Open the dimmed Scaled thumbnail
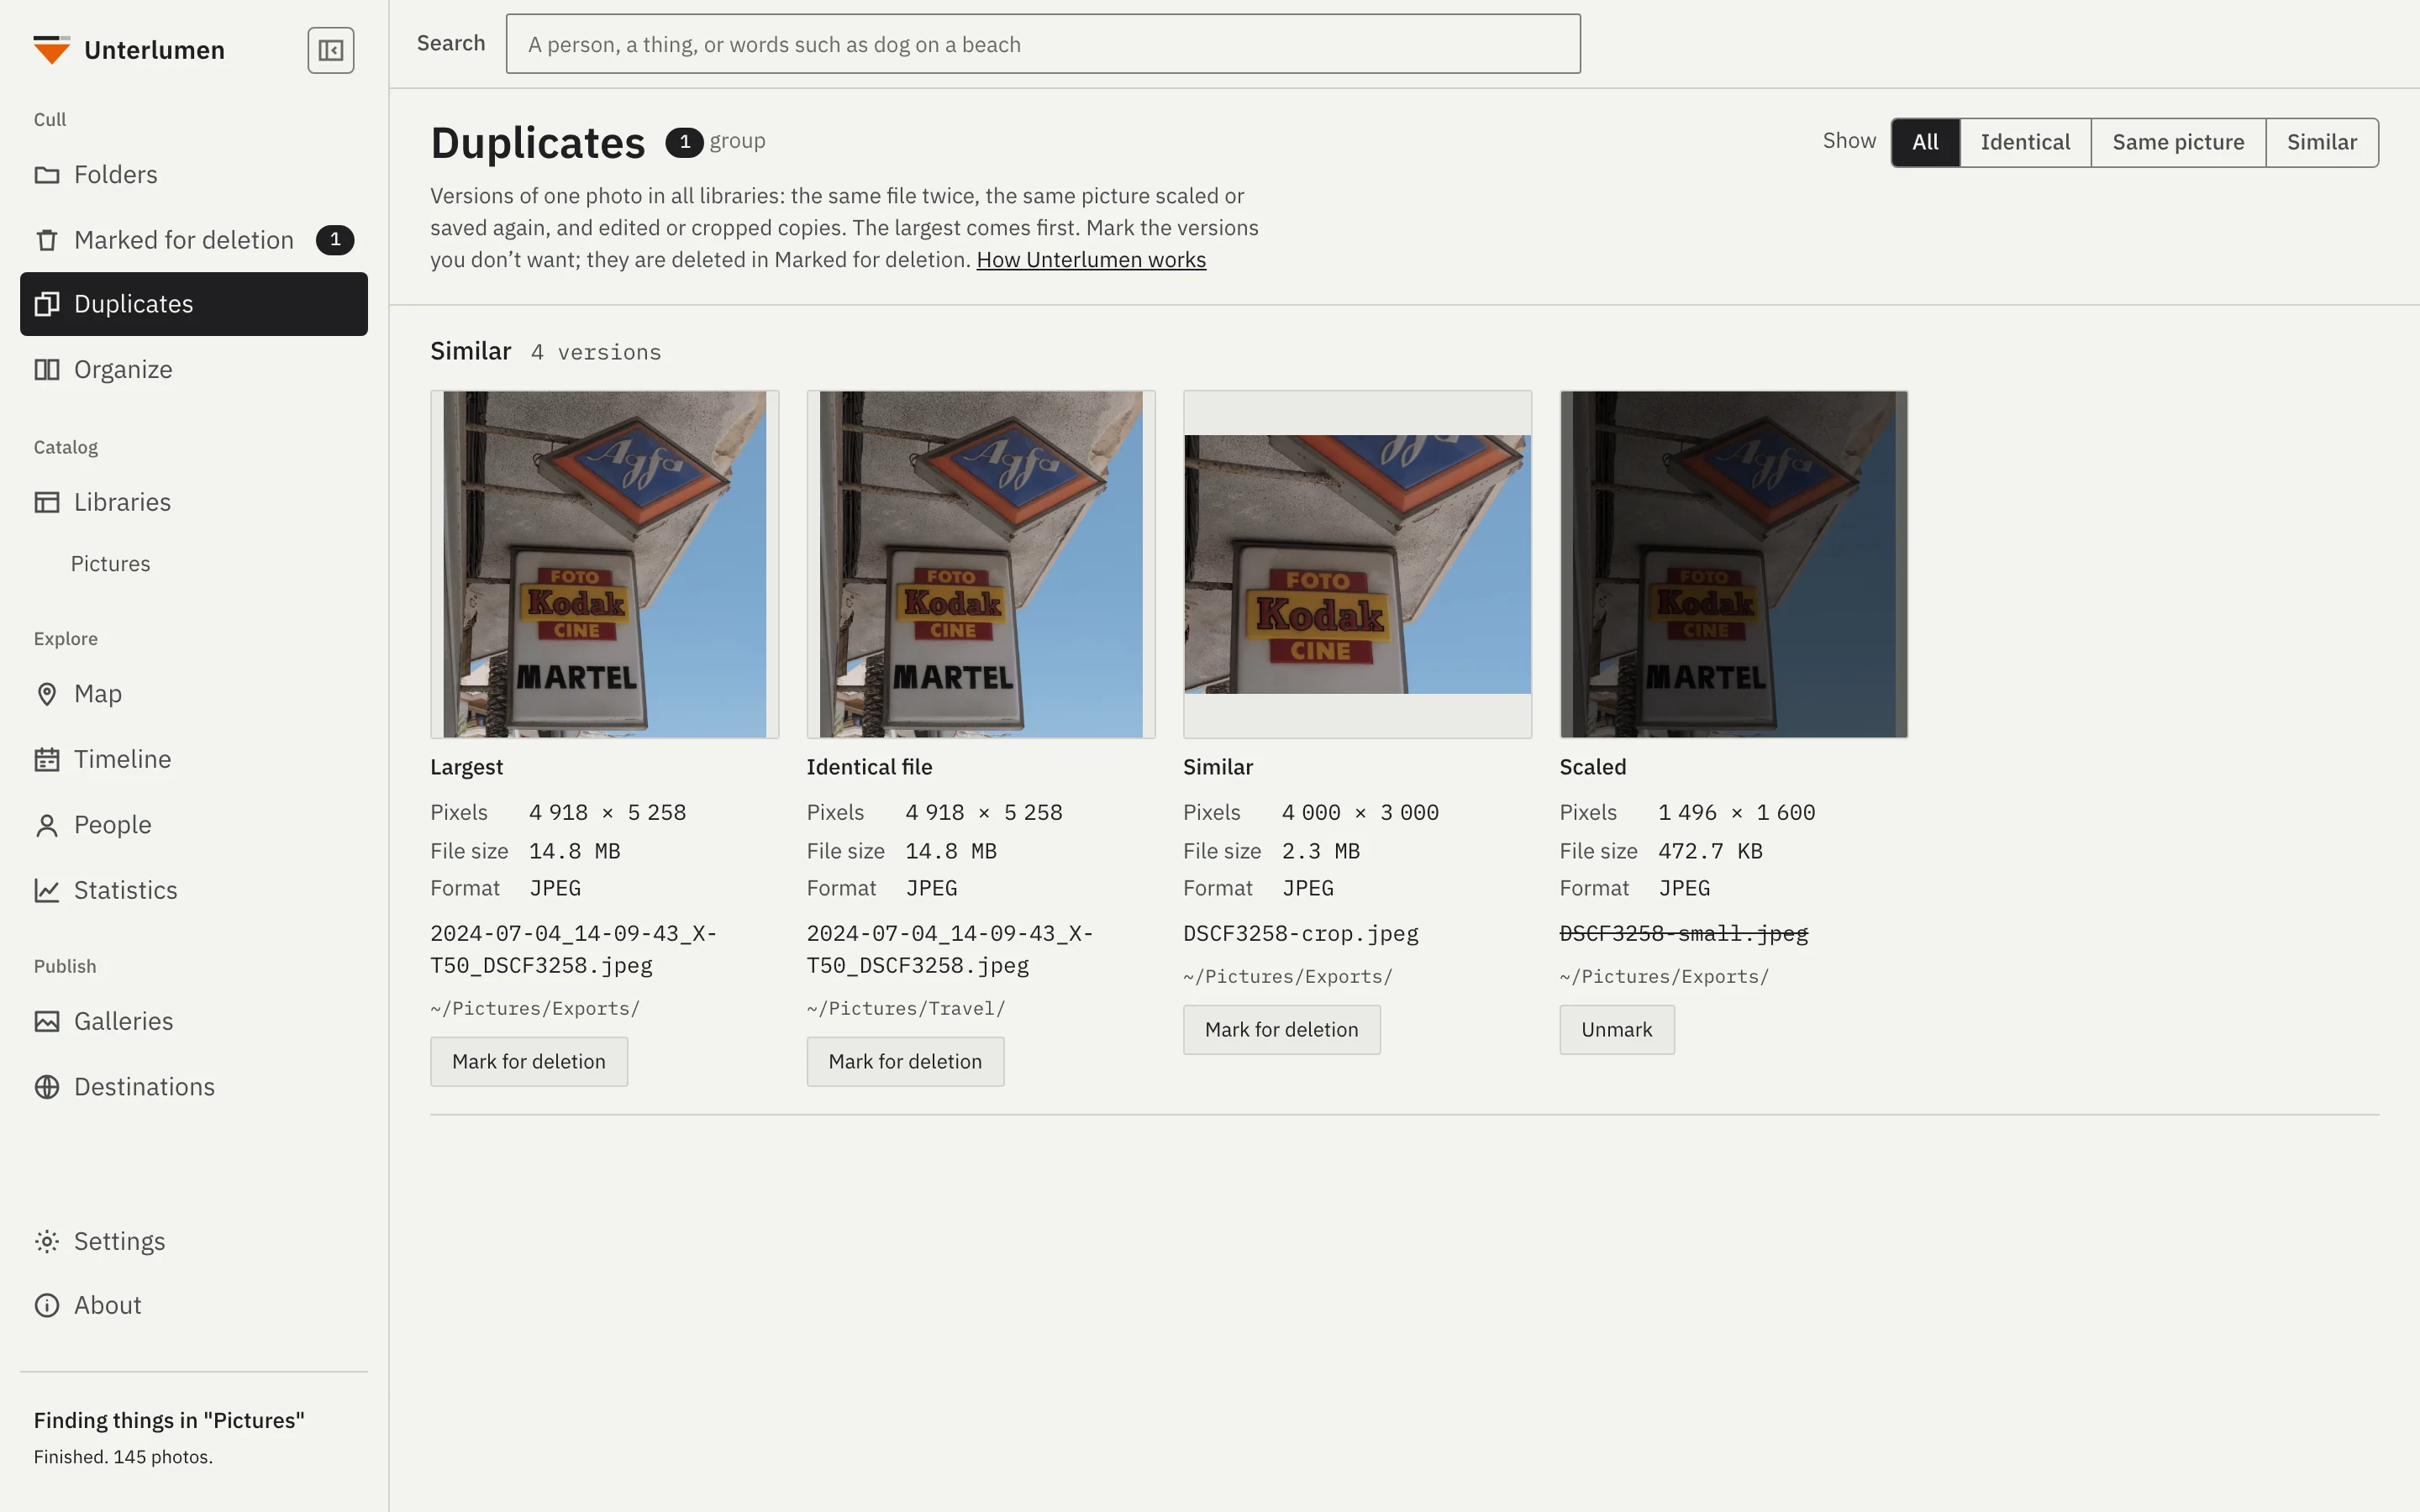 (1734, 565)
